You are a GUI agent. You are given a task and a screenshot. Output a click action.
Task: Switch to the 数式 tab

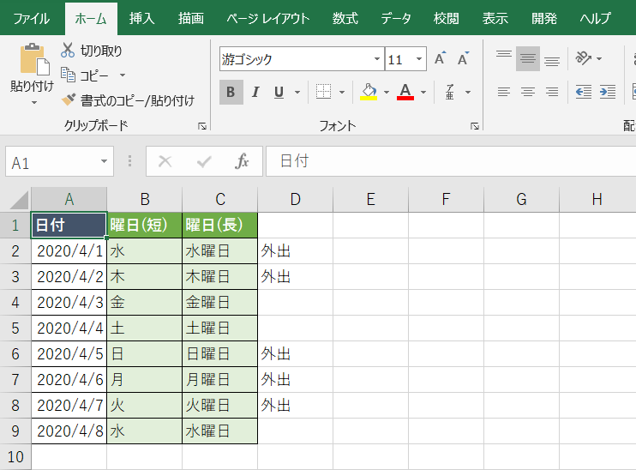[345, 19]
